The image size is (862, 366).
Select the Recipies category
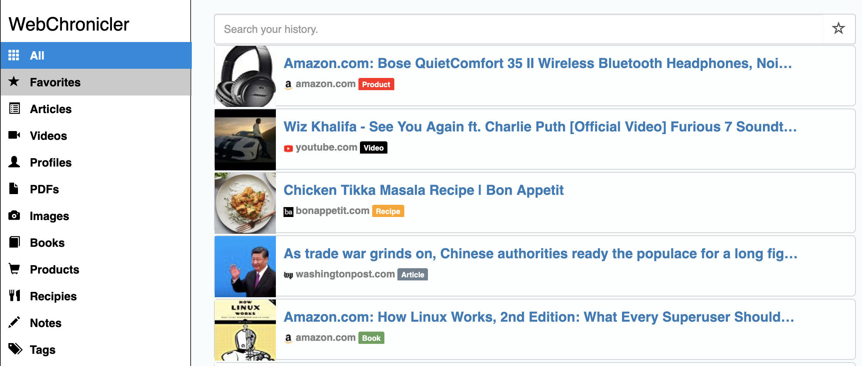click(53, 296)
